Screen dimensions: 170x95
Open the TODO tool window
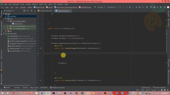click(7, 88)
